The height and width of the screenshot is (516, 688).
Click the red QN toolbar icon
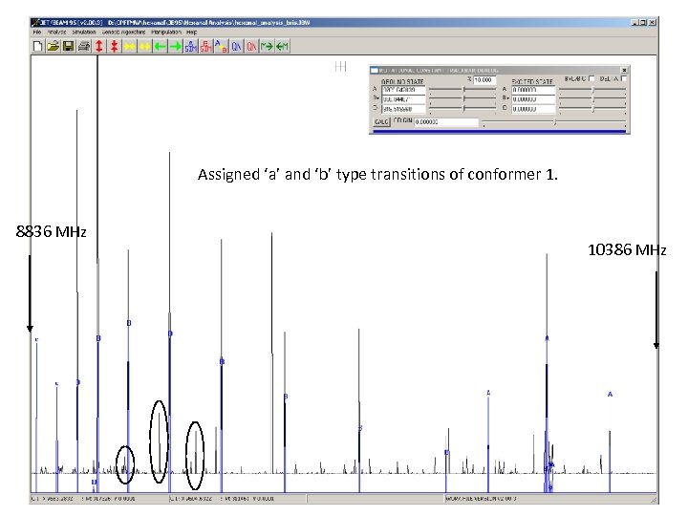(x=251, y=46)
